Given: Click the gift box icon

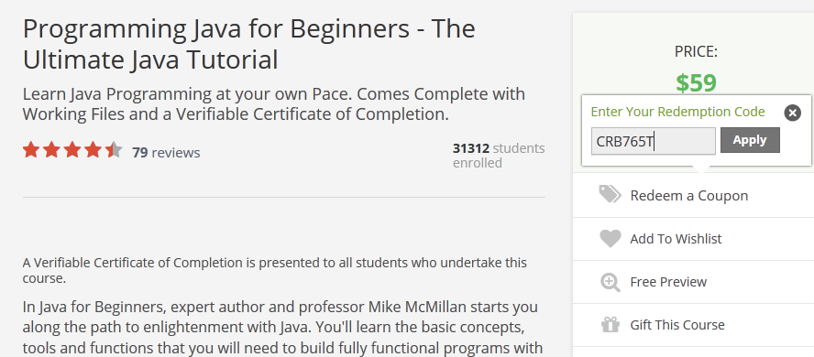Looking at the screenshot, I should pyautogui.click(x=610, y=325).
